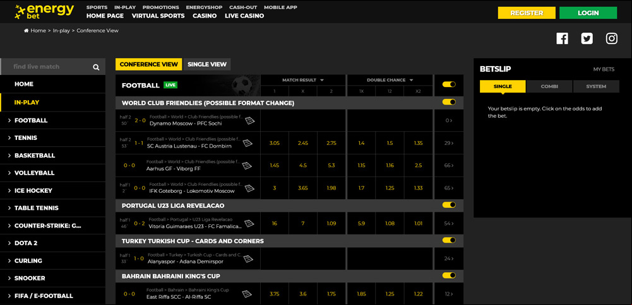The height and width of the screenshot is (305, 632).
Task: Switch to Conference View tab
Action: (149, 64)
